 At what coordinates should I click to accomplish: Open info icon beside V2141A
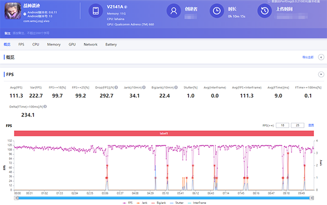(125, 7)
